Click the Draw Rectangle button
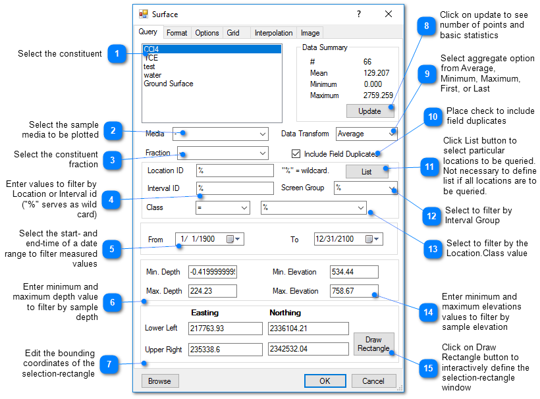 pos(373,344)
